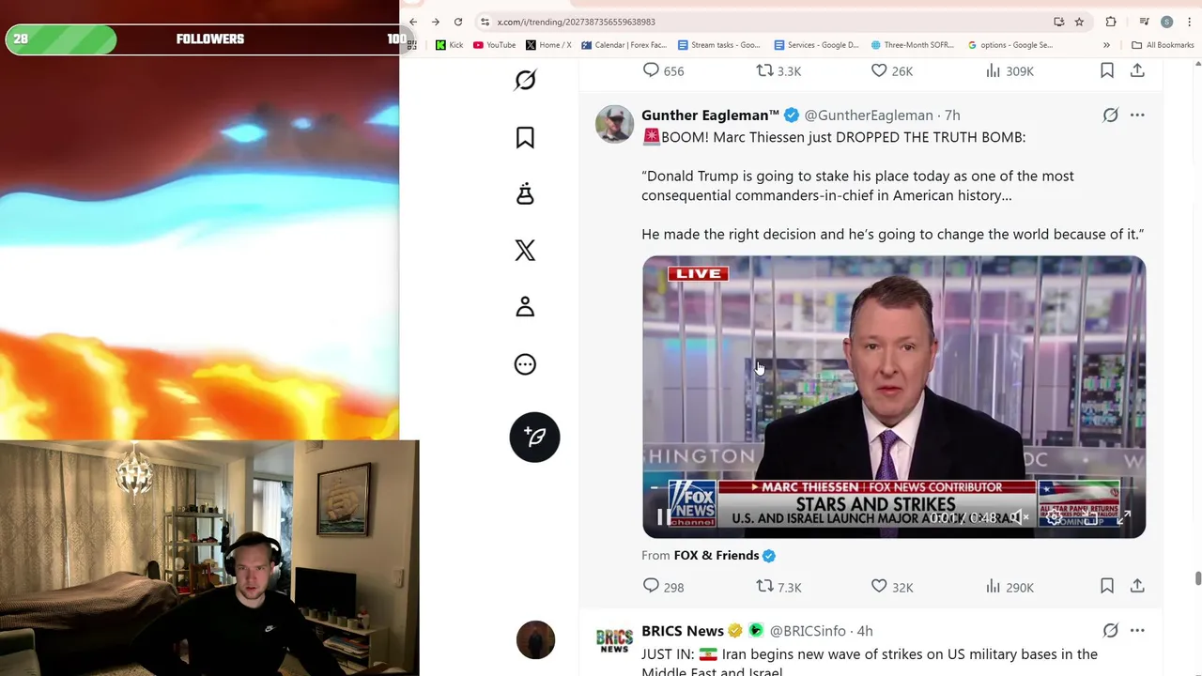Compose a new post with feather button
Image resolution: width=1202 pixels, height=676 pixels.
tap(534, 437)
